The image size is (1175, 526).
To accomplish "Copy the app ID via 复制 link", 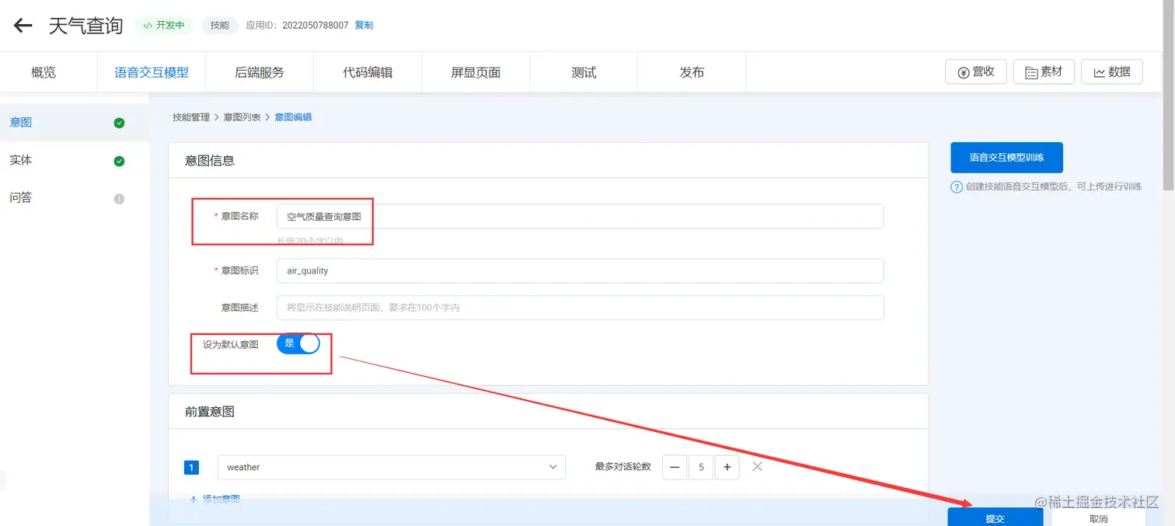I will pos(364,25).
